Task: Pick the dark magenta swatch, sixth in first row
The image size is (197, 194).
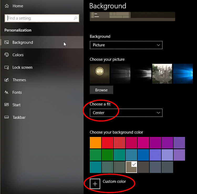Action: pyautogui.click(x=155, y=143)
